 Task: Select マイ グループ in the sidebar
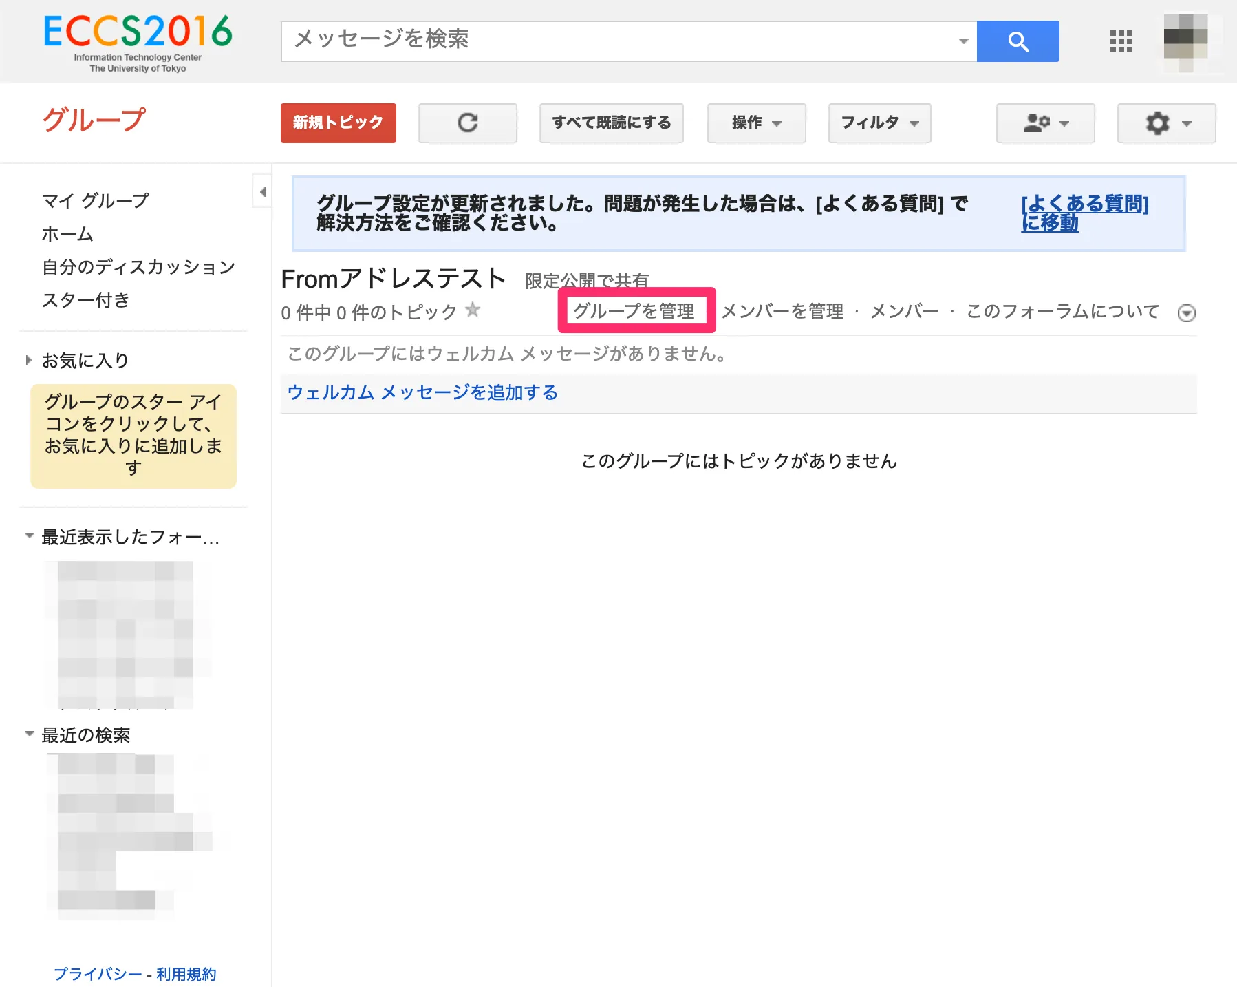(x=96, y=200)
